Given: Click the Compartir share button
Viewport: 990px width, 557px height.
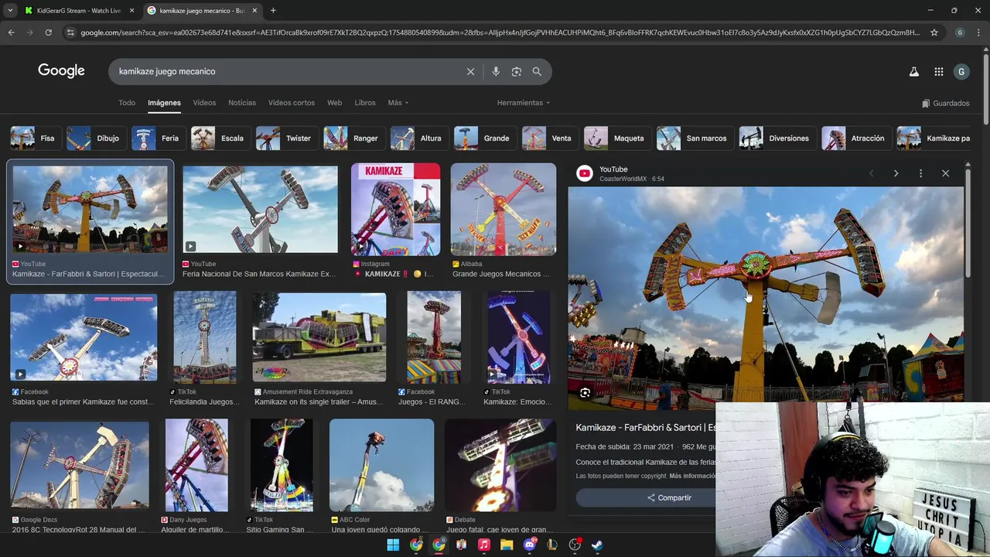Looking at the screenshot, I should (x=669, y=497).
